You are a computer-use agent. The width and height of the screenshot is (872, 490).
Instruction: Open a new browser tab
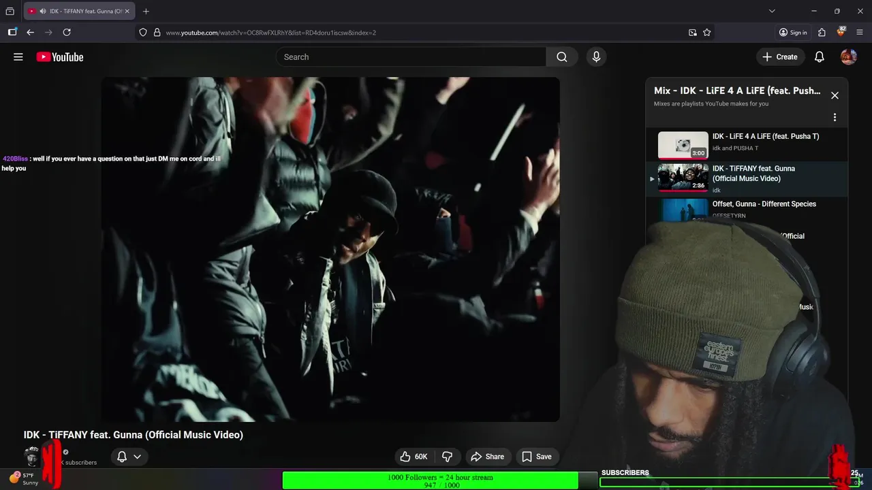click(x=146, y=12)
